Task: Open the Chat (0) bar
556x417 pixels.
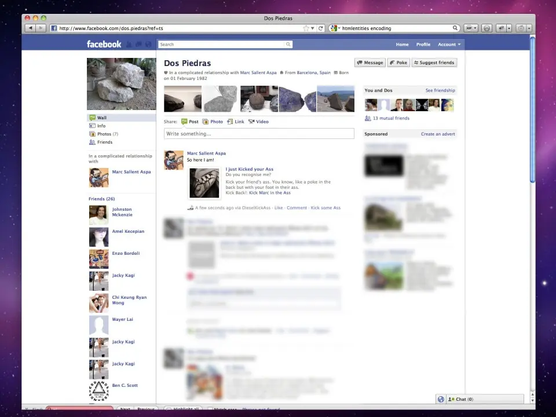Action: (x=485, y=399)
